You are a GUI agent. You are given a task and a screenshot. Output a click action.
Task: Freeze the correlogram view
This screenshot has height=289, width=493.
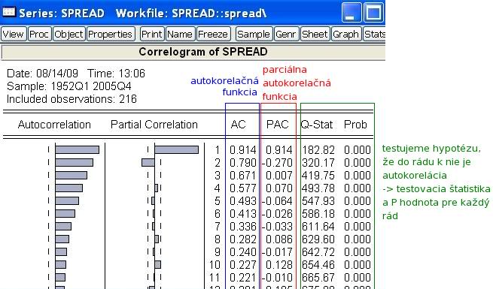213,34
